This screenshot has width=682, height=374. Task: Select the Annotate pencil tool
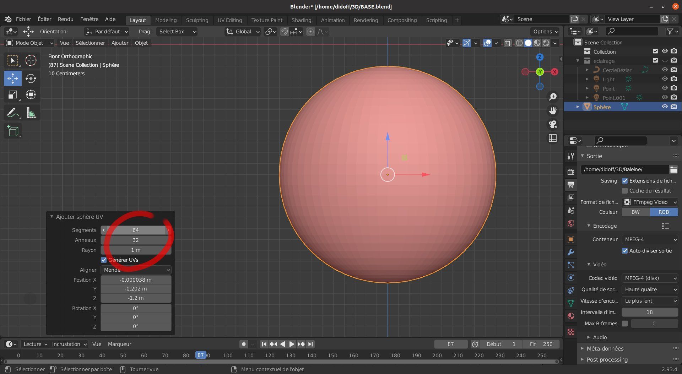(x=12, y=113)
